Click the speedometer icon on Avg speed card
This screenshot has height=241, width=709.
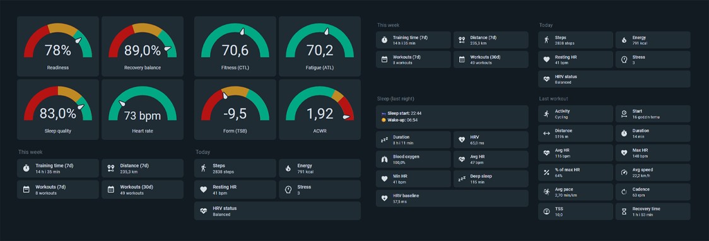click(624, 172)
